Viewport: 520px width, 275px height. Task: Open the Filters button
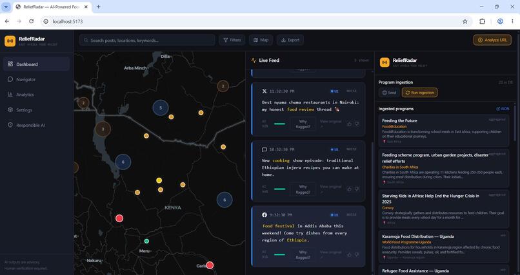(232, 40)
